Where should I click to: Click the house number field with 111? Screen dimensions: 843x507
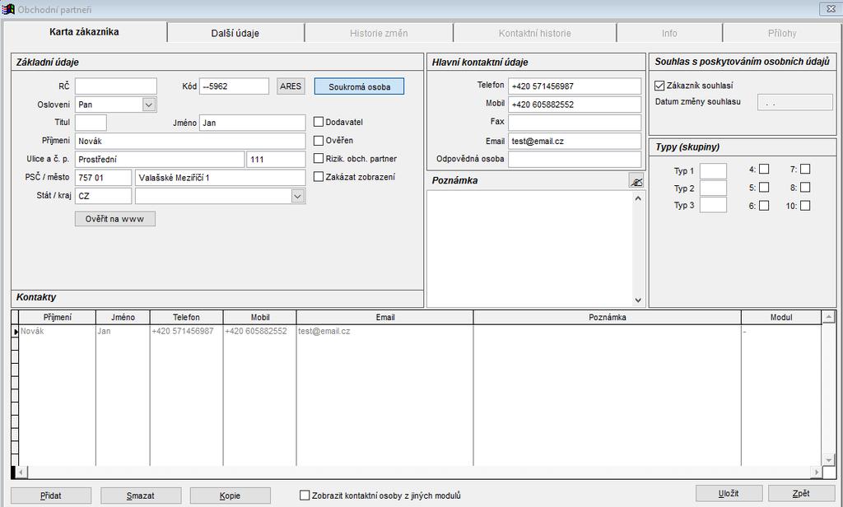coord(277,159)
